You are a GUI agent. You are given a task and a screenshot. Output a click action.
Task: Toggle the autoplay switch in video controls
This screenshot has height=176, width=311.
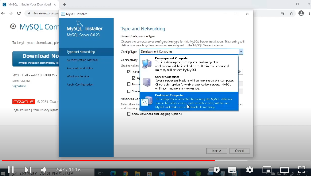(x=214, y=170)
